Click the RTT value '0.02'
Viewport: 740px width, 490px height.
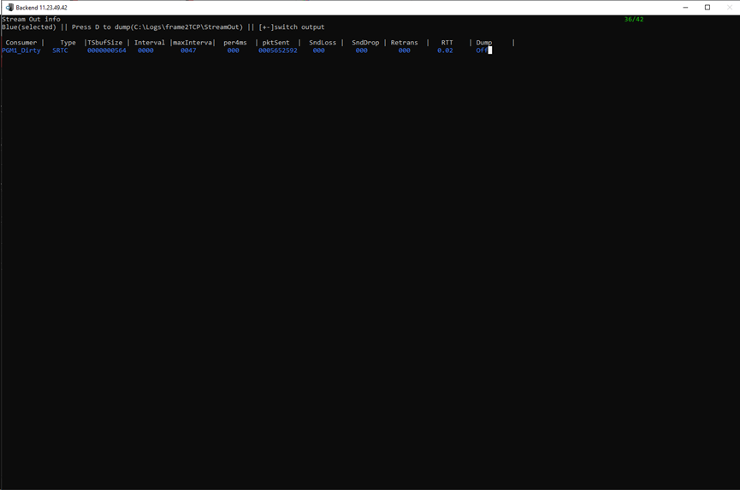(445, 50)
